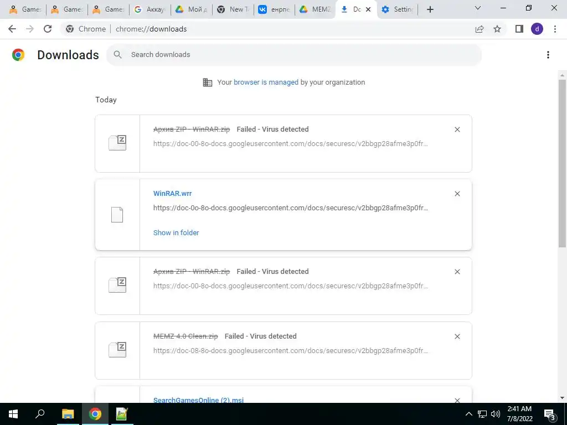Screen dimensions: 567x425
Task: Open the WinRAR.wrr file link
Action: pyautogui.click(x=173, y=193)
